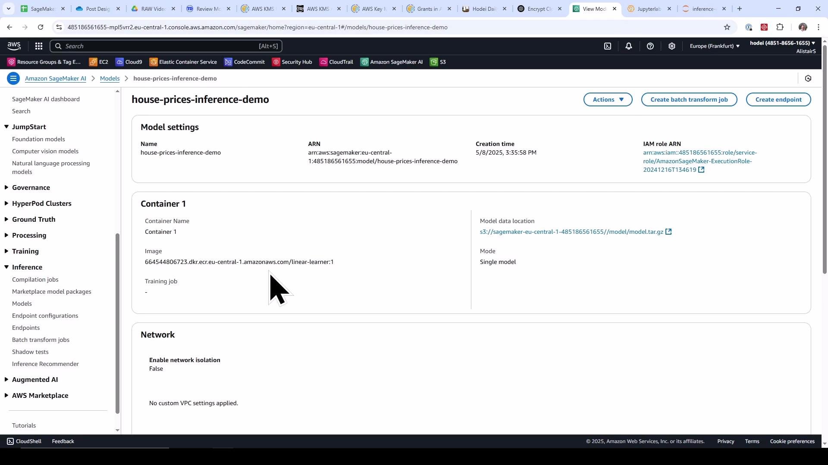The height and width of the screenshot is (465, 828).
Task: Open the browser extensions puzzle icon
Action: click(780, 27)
